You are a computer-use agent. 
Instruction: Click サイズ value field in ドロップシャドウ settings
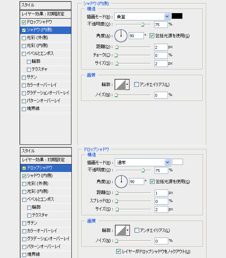(x=161, y=209)
